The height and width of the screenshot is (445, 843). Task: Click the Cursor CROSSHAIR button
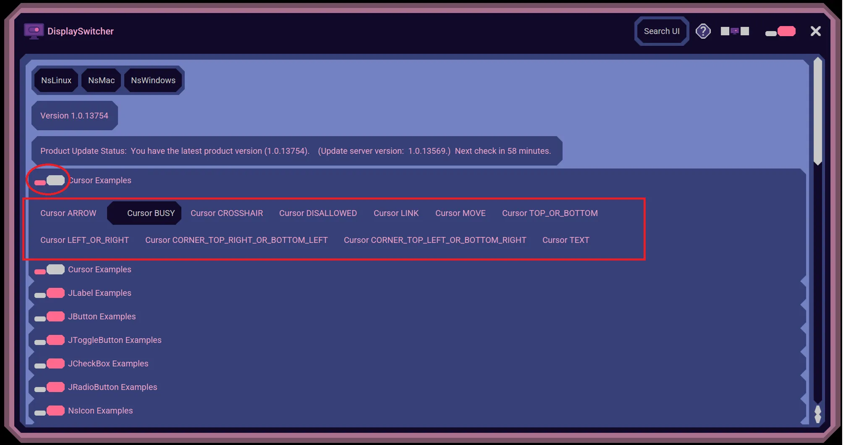[x=227, y=213]
